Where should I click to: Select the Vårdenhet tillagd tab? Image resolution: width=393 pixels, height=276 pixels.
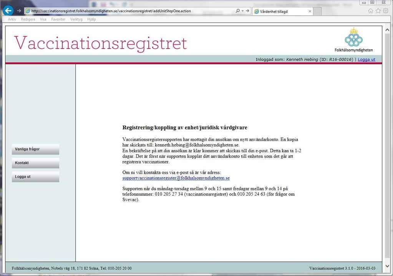coord(282,11)
